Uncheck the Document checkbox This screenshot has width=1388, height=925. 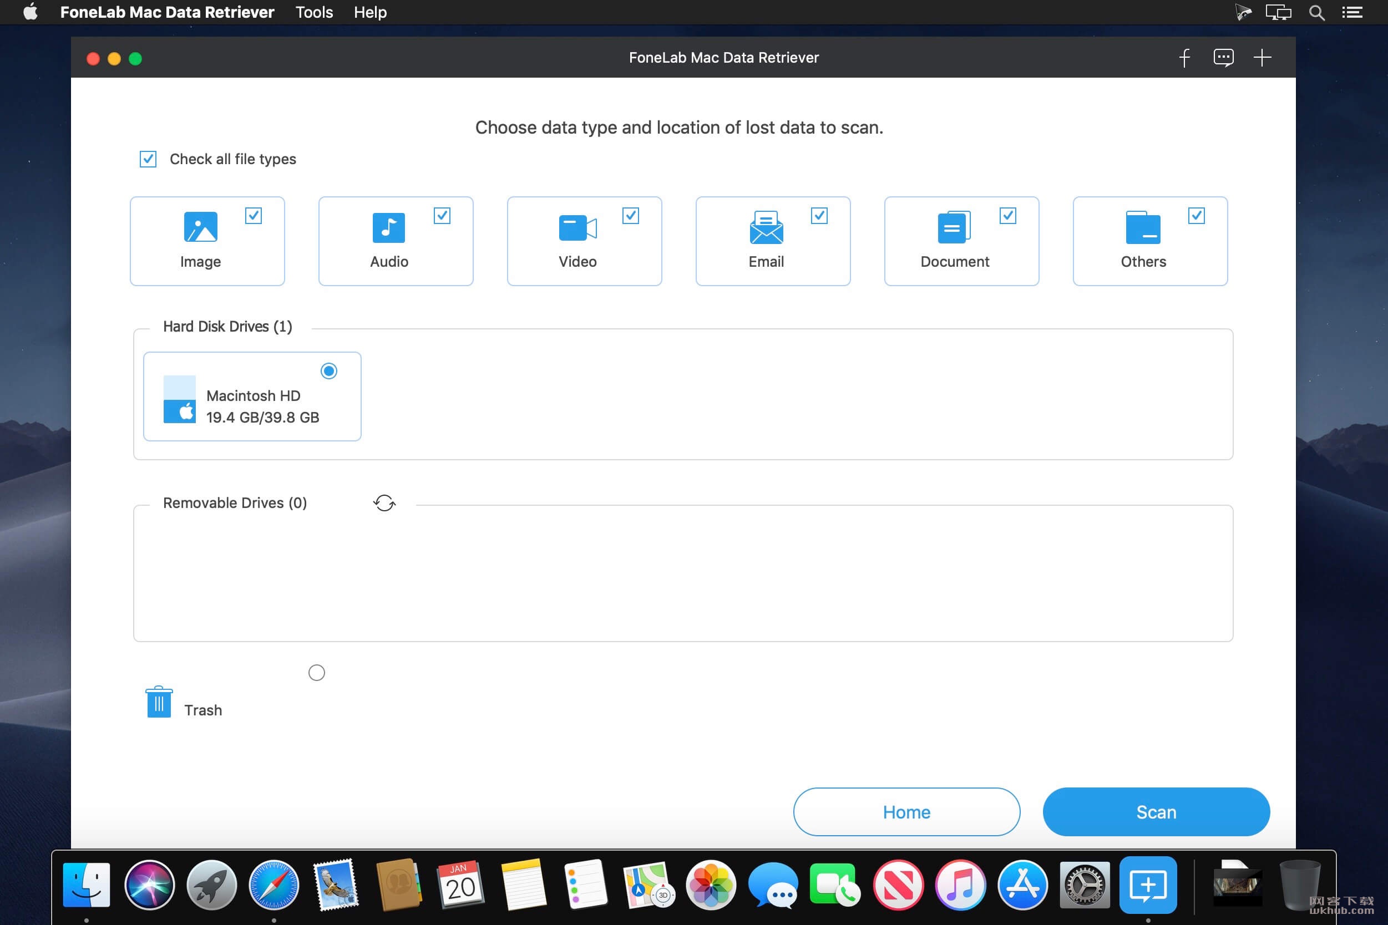1008,215
